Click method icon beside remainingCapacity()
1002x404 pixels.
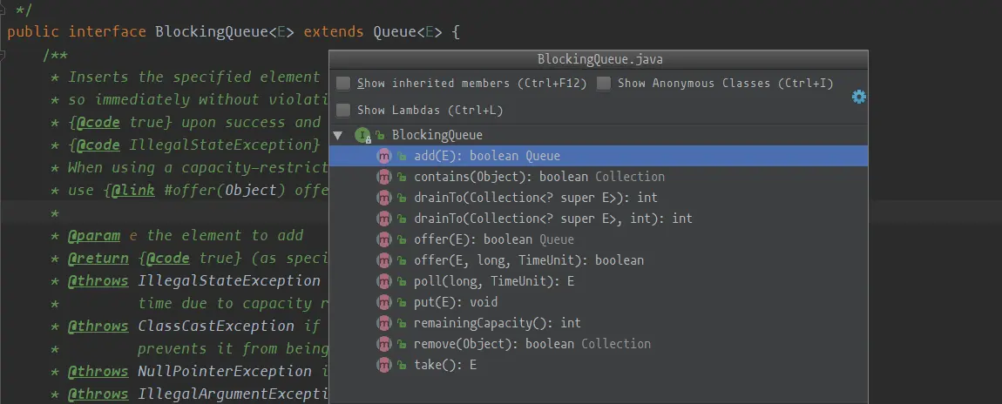tap(384, 323)
